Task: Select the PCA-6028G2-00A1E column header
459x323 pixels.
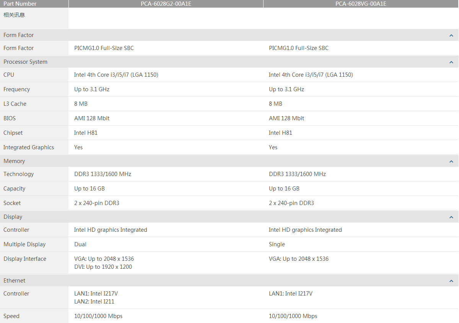Action: pyautogui.click(x=166, y=4)
